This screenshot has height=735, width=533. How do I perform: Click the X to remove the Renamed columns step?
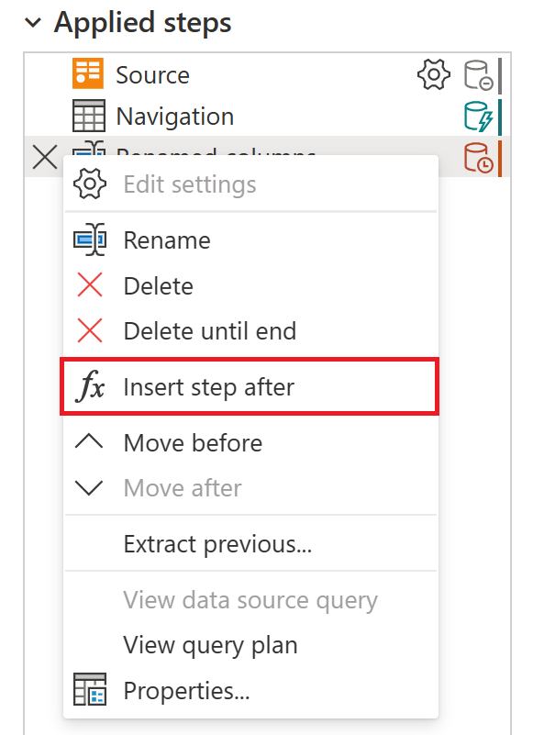(43, 157)
